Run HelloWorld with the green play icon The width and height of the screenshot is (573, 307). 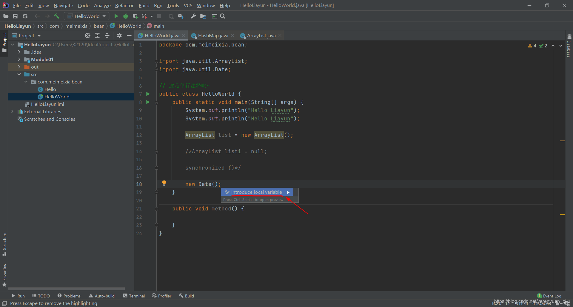tap(116, 16)
